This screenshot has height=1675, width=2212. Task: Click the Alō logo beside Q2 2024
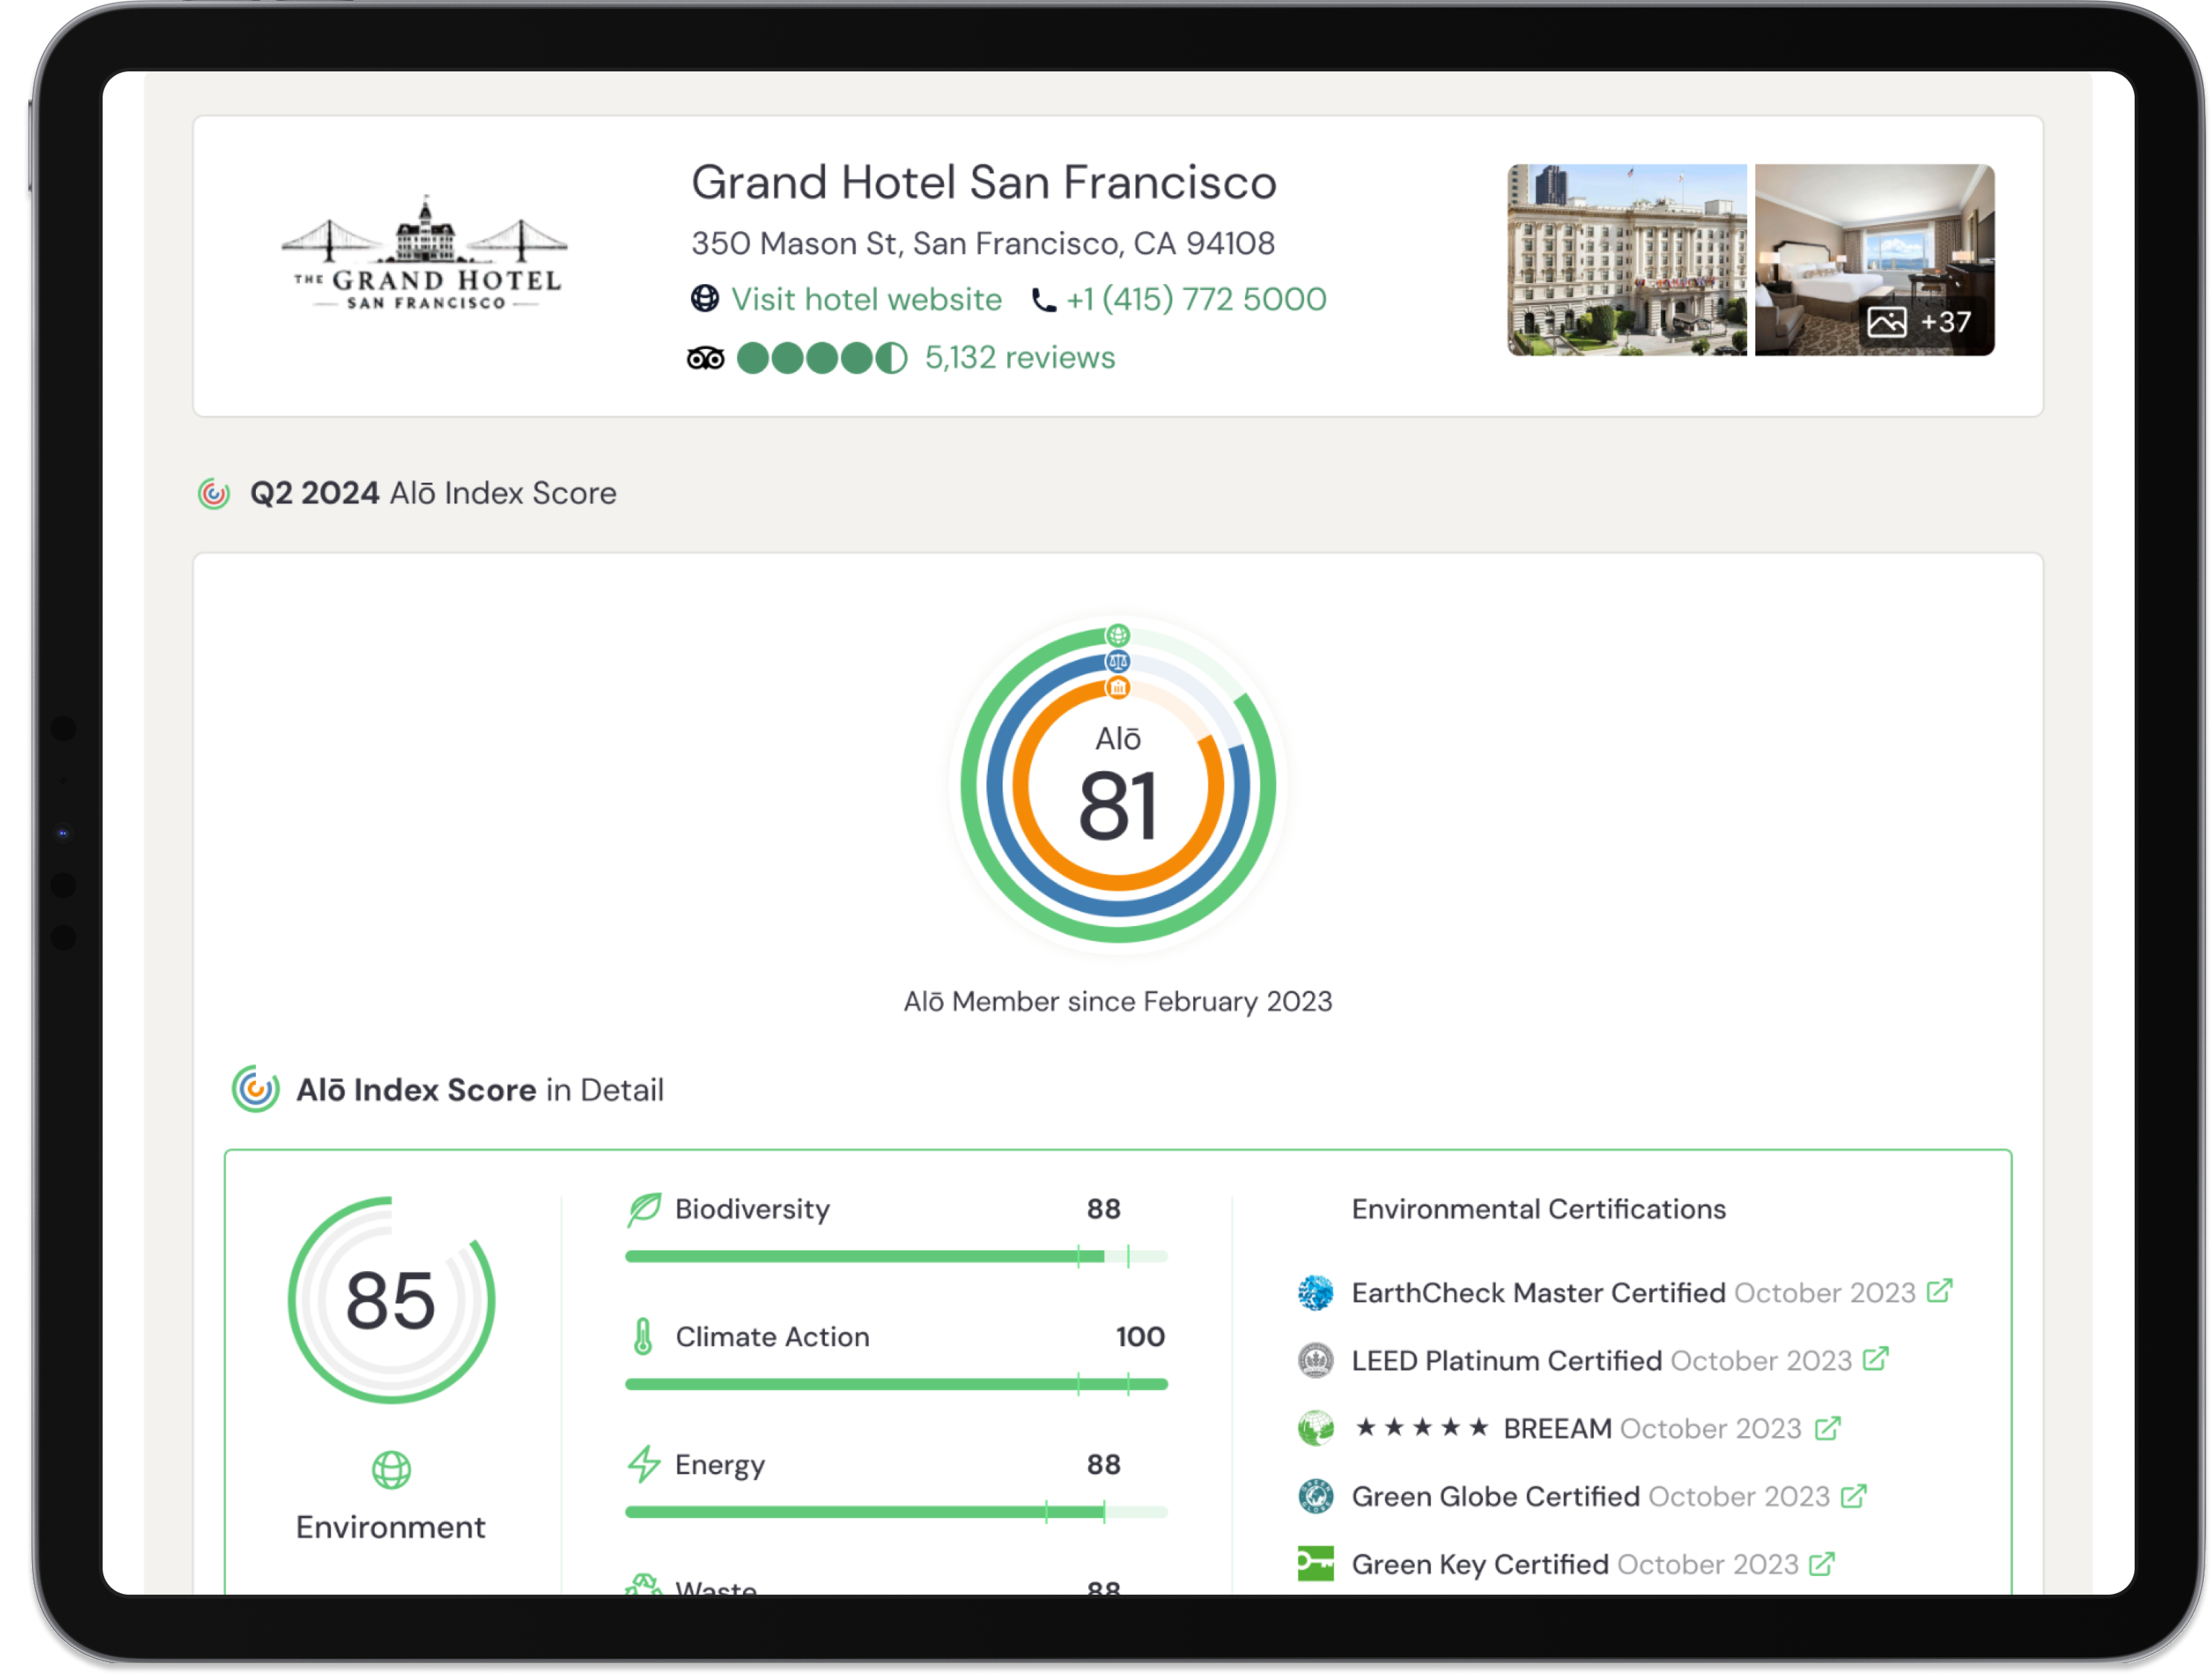(214, 494)
